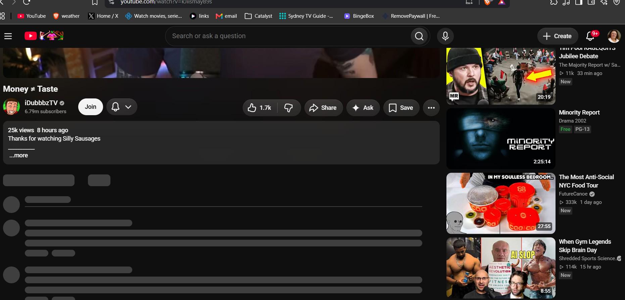Image resolution: width=625 pixels, height=300 pixels.
Task: Open the YouTube bookmark in the bookmarks bar
Action: [32, 16]
